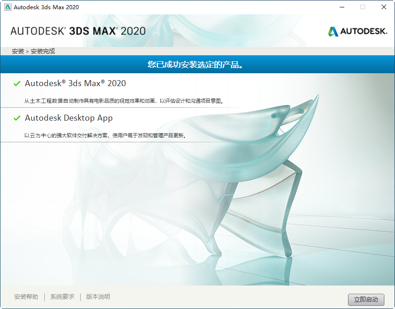This screenshot has height=309, width=395.
Task: Close the installer window
Action: [x=383, y=7]
